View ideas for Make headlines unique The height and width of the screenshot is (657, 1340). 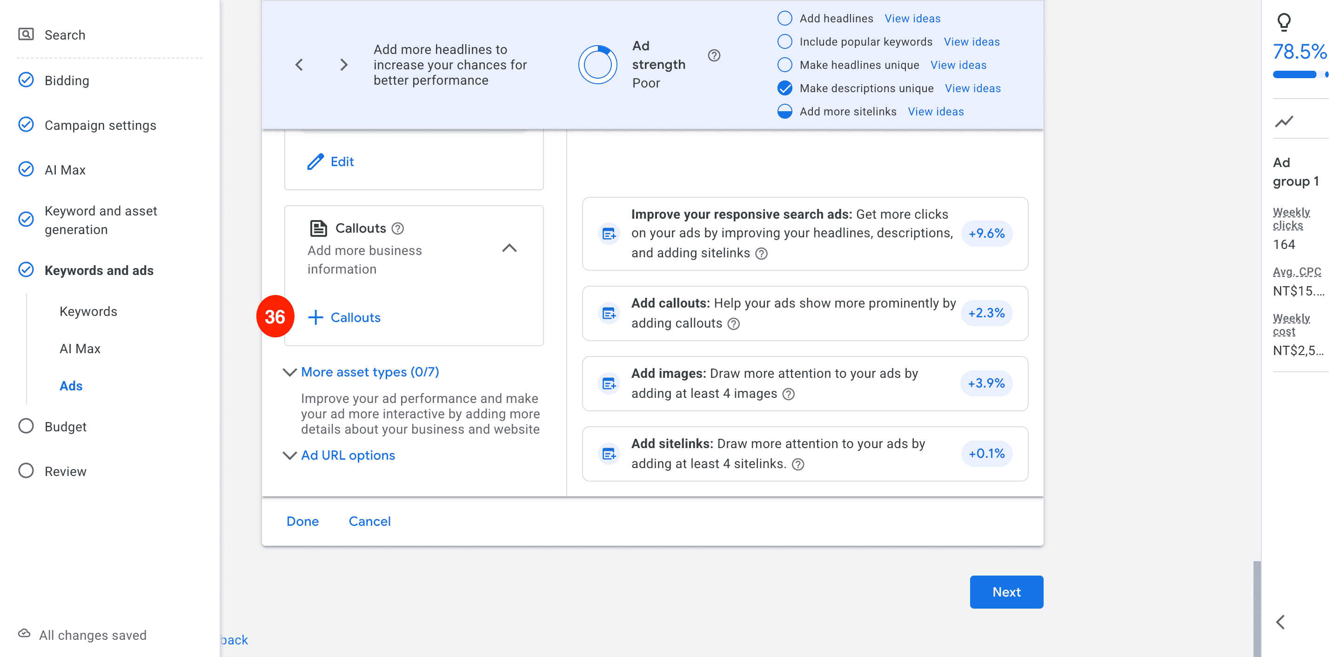pos(958,65)
